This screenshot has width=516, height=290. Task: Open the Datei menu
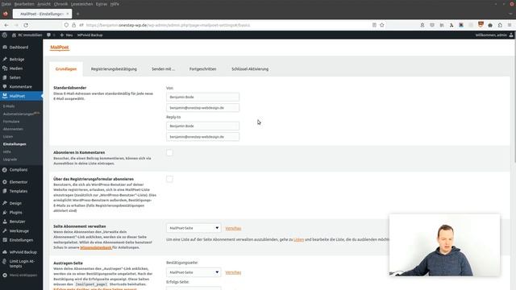click(x=6, y=4)
